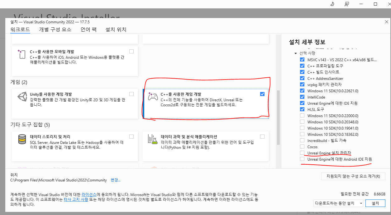Viewport: 391px width, 215px height.
Task: Check 데이터 과학 및 분석 애플리케이션 workload
Action: (x=262, y=136)
